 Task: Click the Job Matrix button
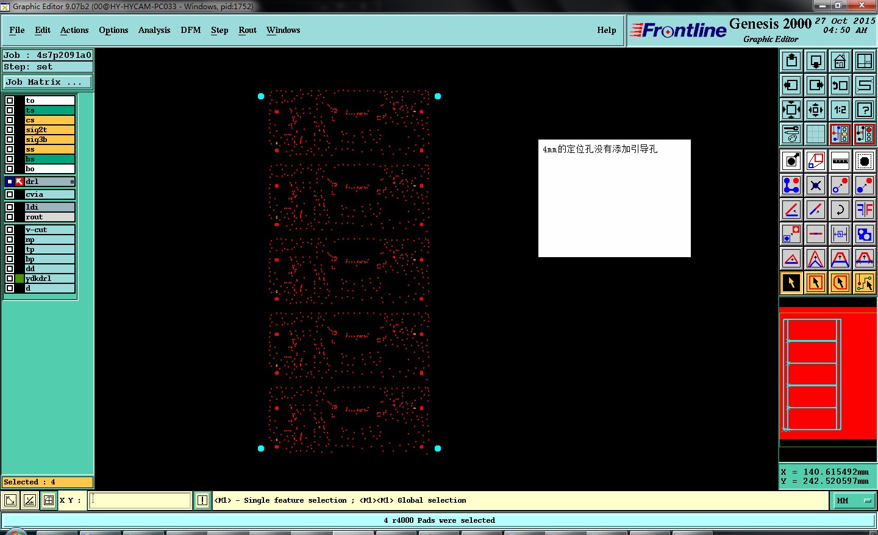coord(48,82)
